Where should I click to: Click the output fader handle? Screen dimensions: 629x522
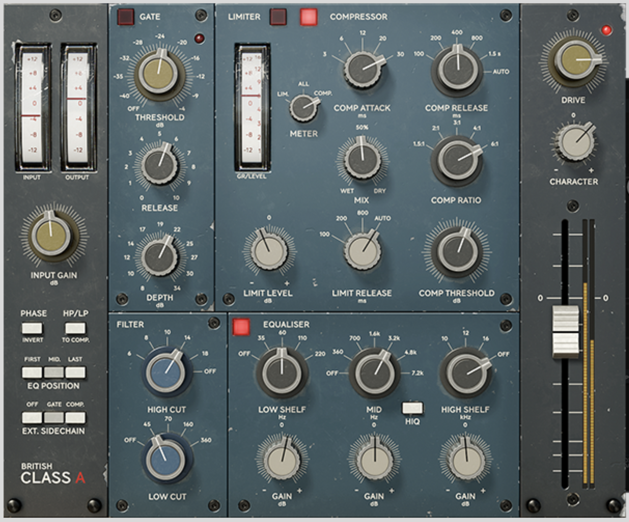click(566, 331)
